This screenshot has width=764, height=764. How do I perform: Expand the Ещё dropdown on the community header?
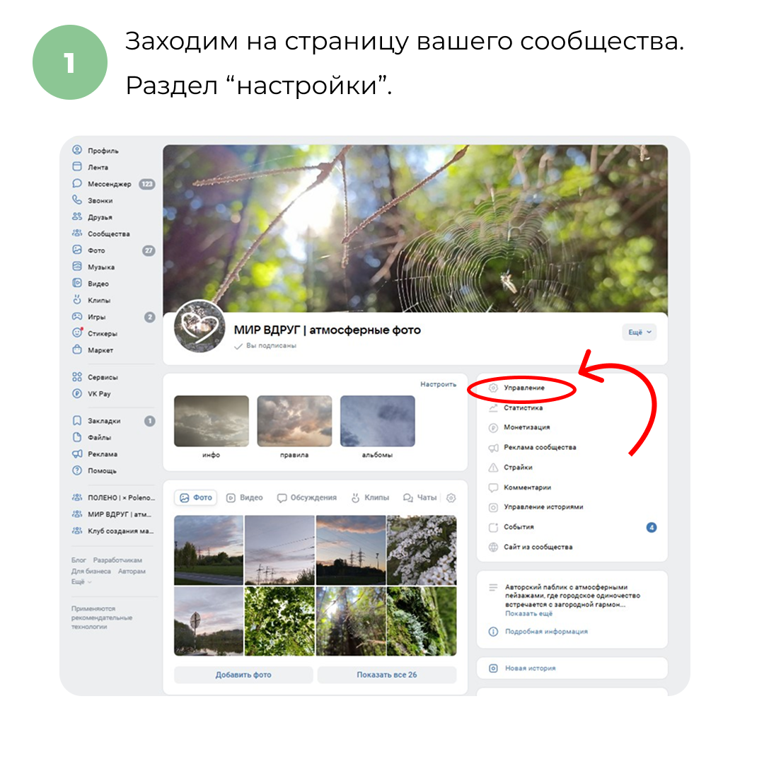click(x=639, y=332)
